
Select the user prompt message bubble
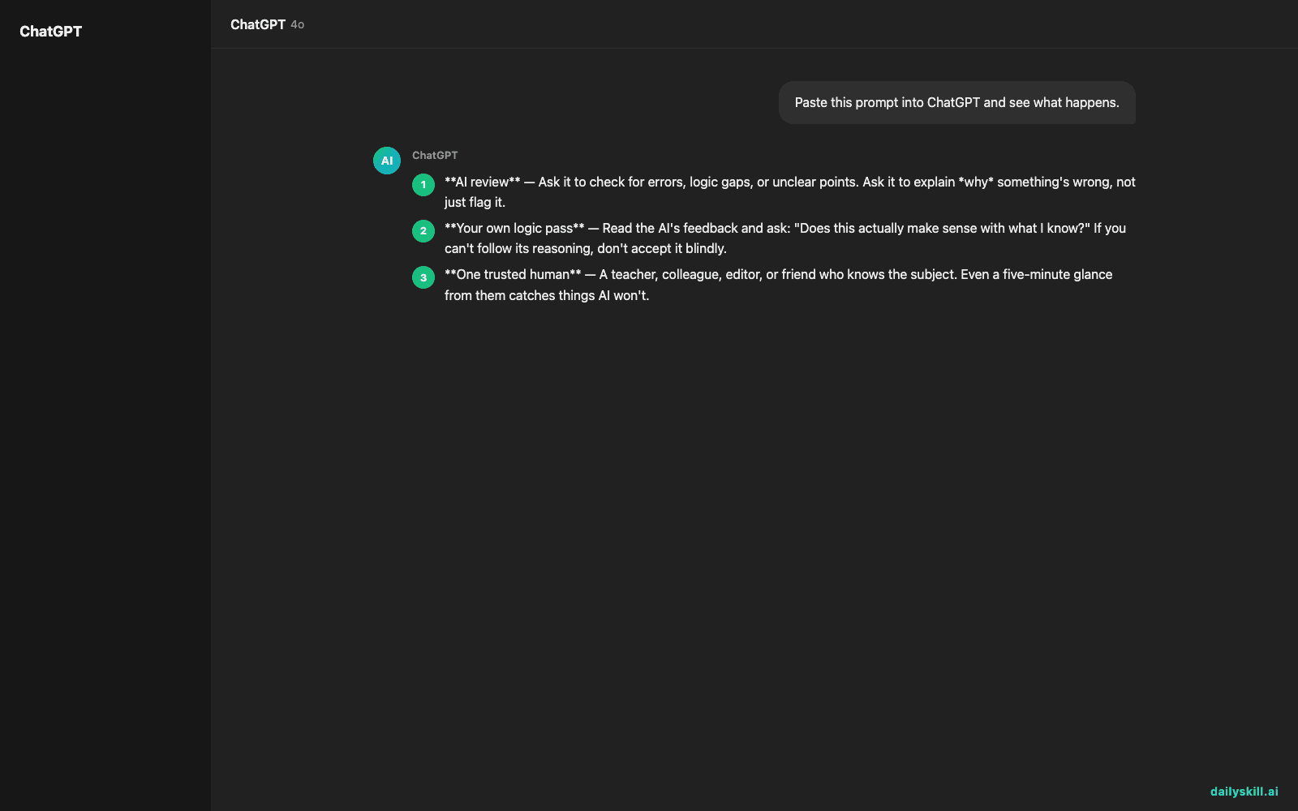(x=957, y=102)
